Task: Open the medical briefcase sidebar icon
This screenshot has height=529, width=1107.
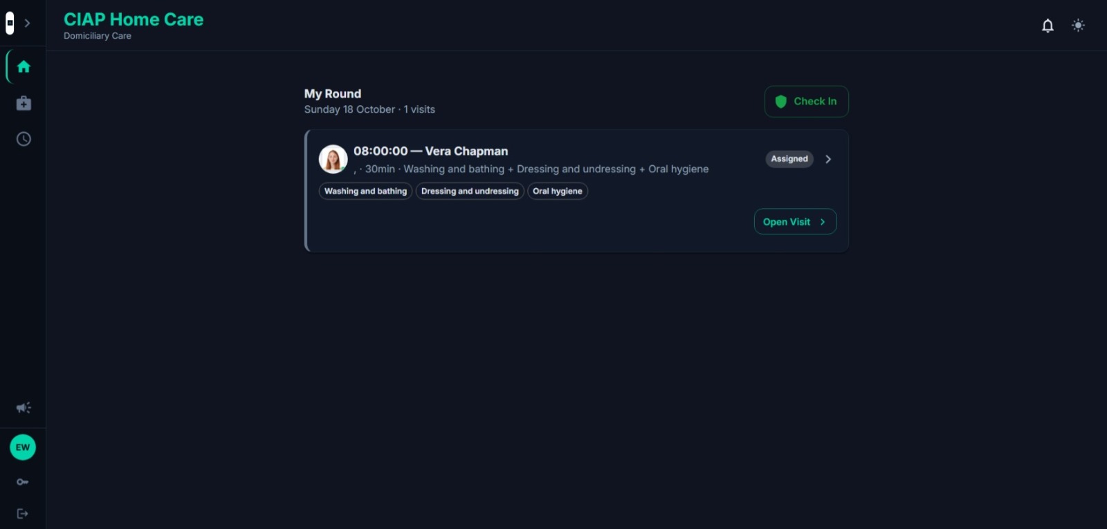Action: pos(24,103)
